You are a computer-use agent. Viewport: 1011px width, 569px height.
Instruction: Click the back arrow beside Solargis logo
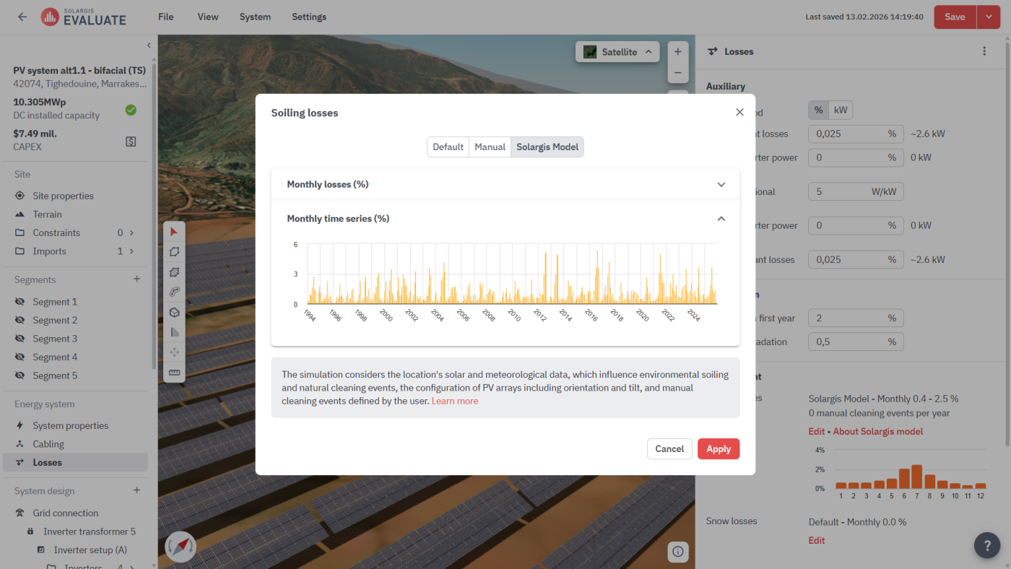(22, 17)
